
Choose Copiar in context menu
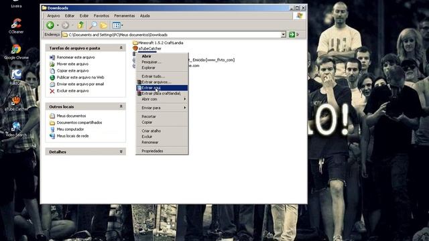pyautogui.click(x=162, y=122)
